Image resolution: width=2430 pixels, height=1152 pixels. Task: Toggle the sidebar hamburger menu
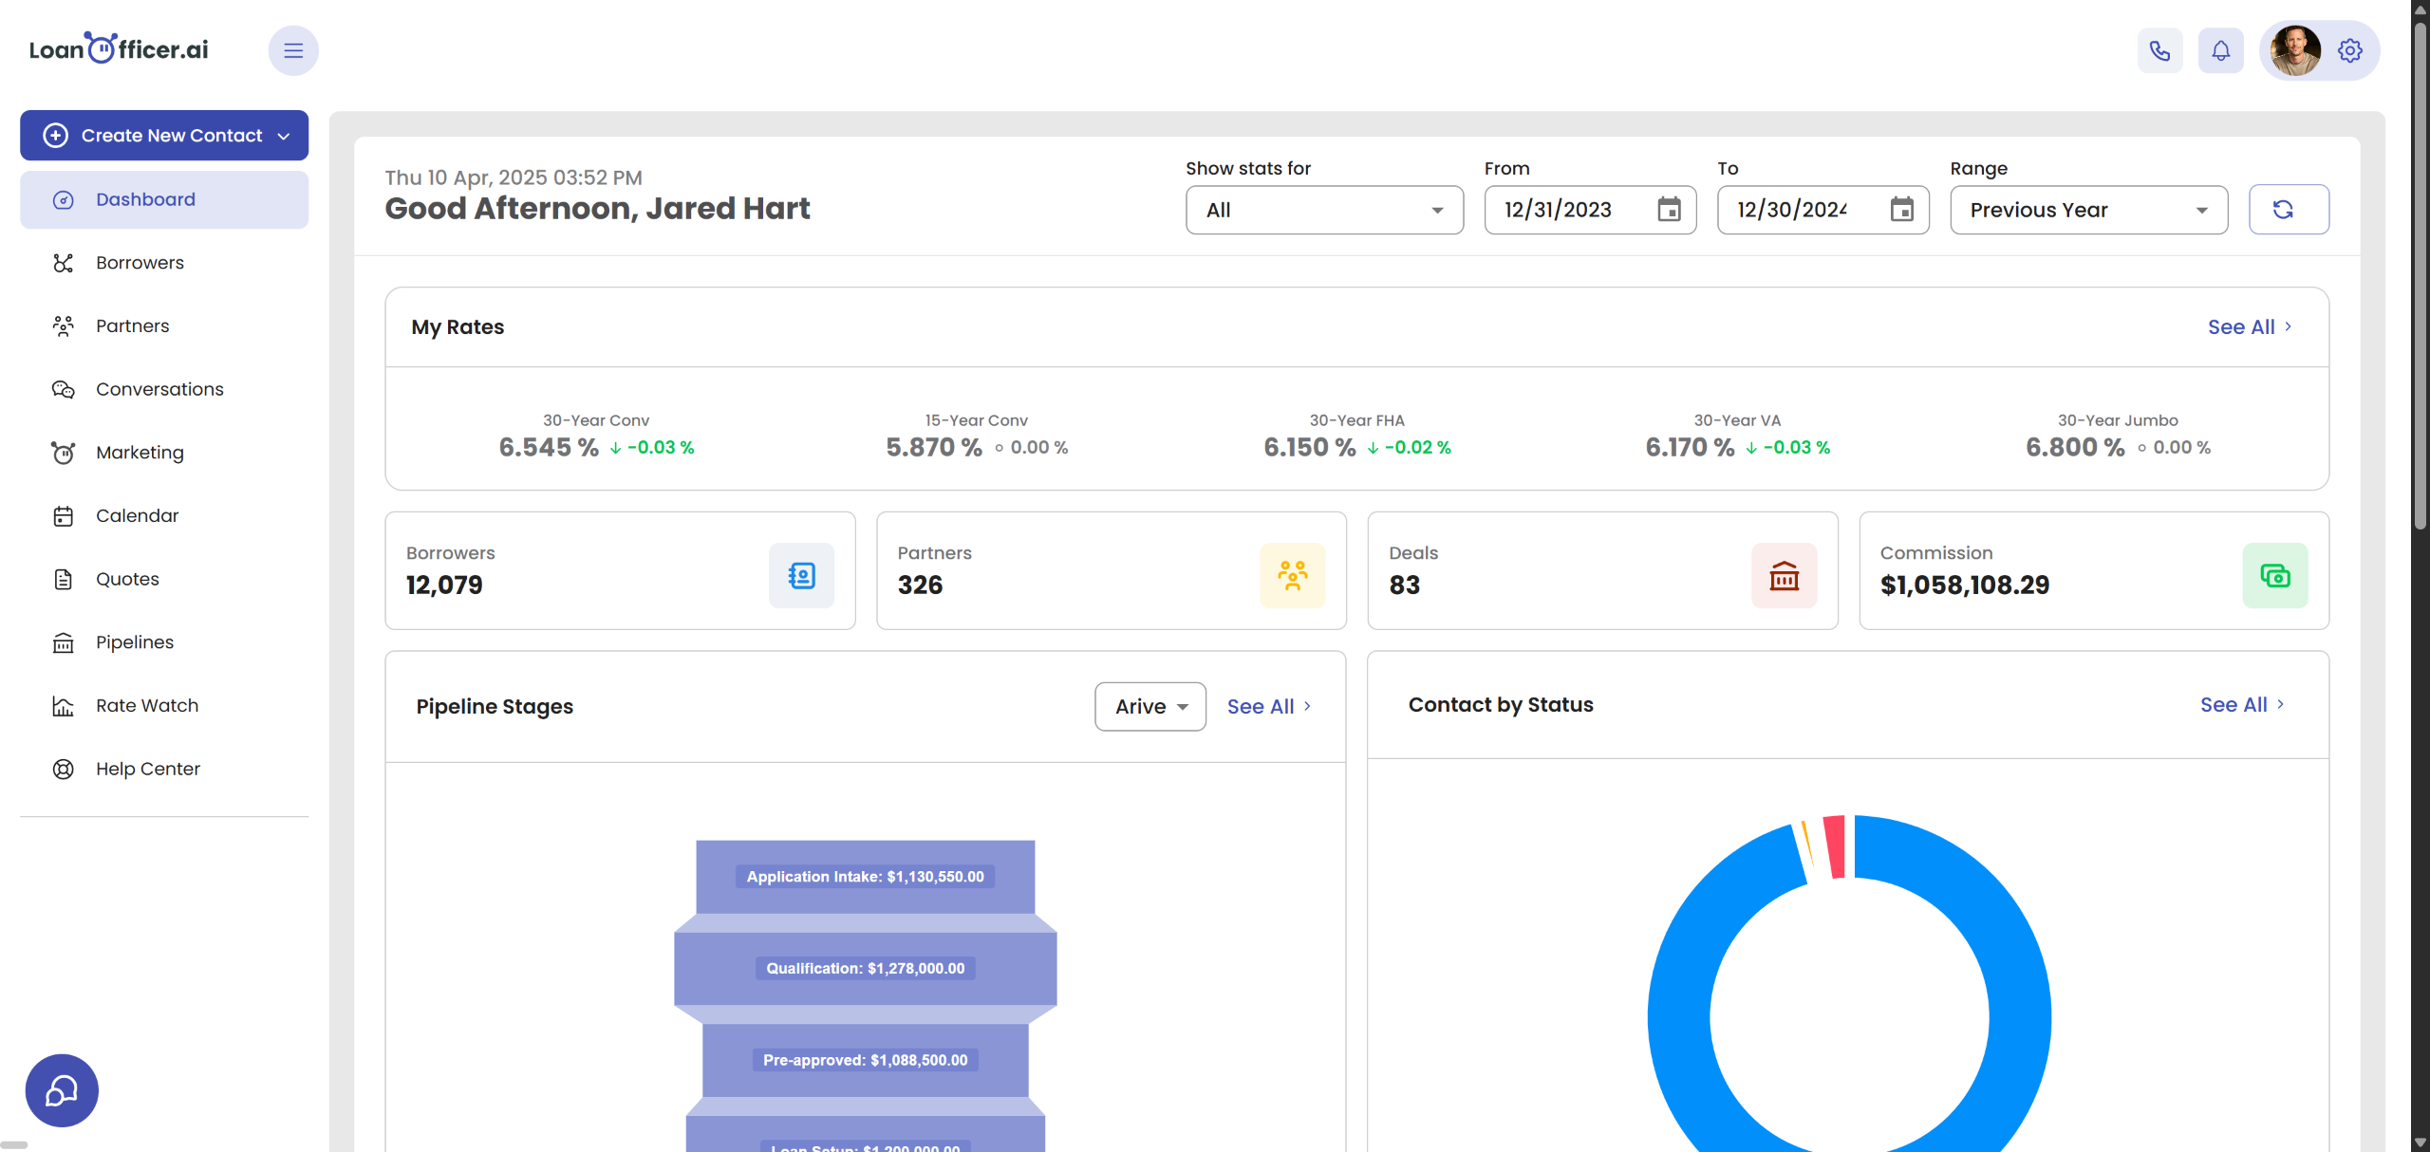[x=293, y=50]
